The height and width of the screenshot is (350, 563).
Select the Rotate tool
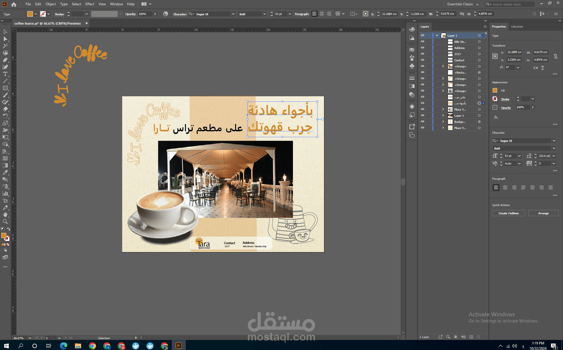point(5,116)
